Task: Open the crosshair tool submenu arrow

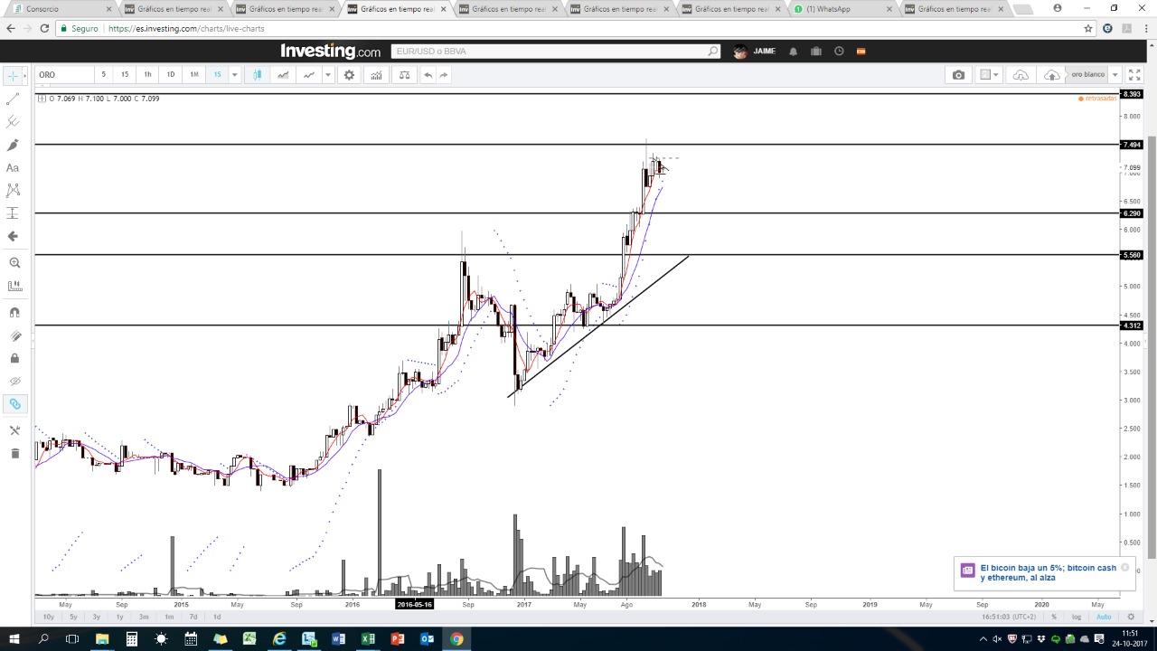Action: coord(26,75)
